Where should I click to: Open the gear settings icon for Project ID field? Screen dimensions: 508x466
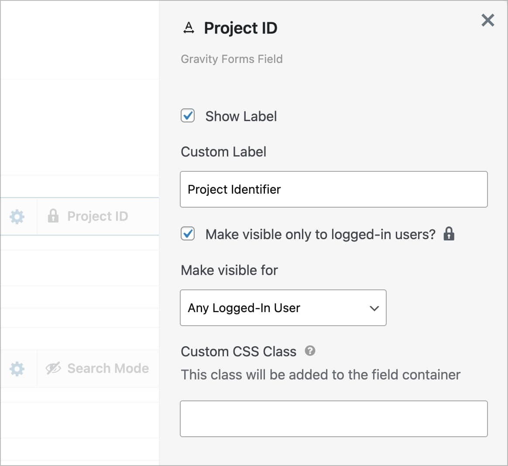[17, 216]
